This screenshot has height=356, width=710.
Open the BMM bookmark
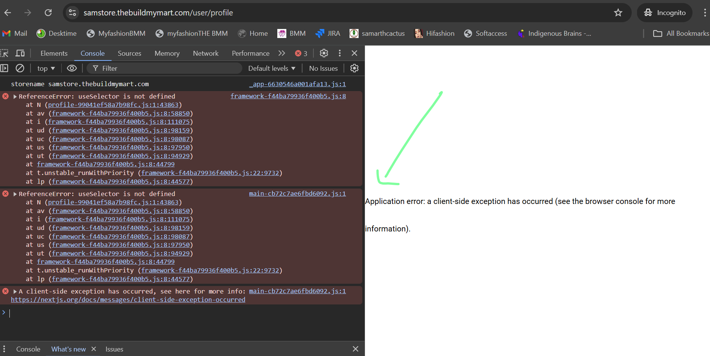point(292,33)
